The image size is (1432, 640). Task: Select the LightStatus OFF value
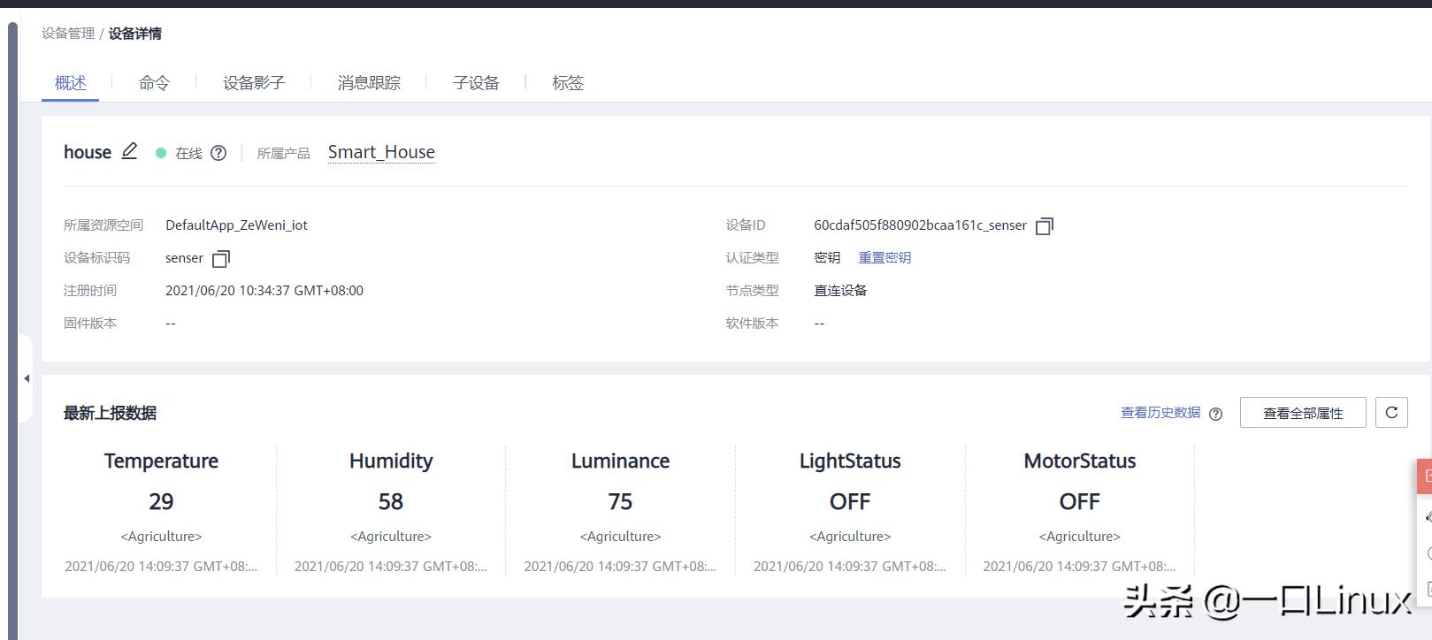[850, 501]
